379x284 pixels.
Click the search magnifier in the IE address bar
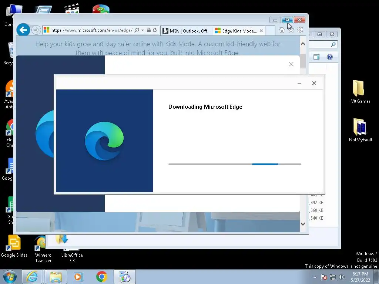coord(137,30)
